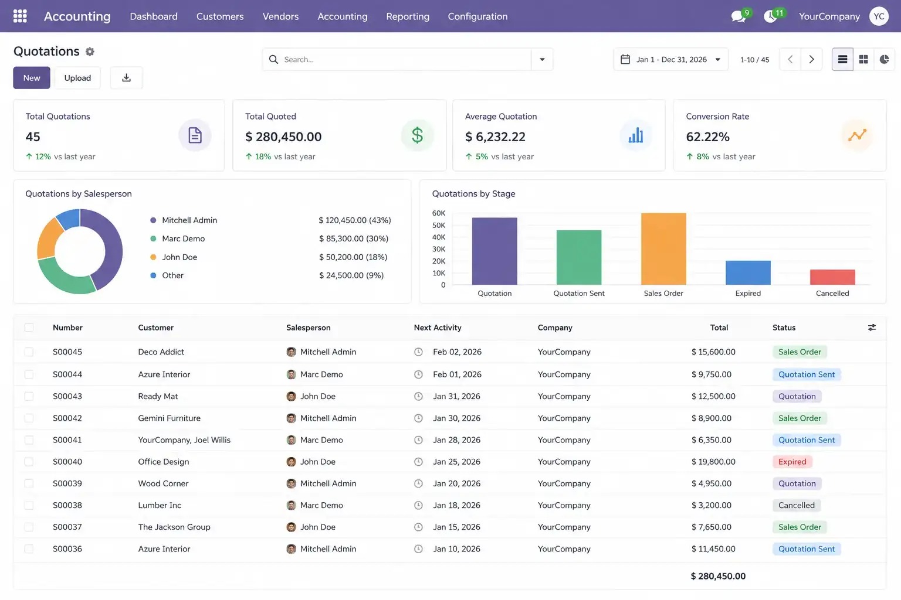Click the 1-10 / 45 pager counter
Screen dimensions: 901x600
(x=754, y=60)
